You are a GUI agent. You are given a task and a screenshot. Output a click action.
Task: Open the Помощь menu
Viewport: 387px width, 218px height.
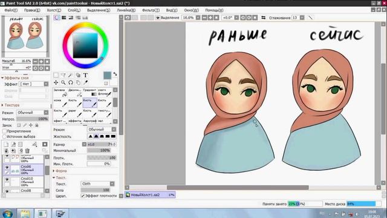click(214, 10)
